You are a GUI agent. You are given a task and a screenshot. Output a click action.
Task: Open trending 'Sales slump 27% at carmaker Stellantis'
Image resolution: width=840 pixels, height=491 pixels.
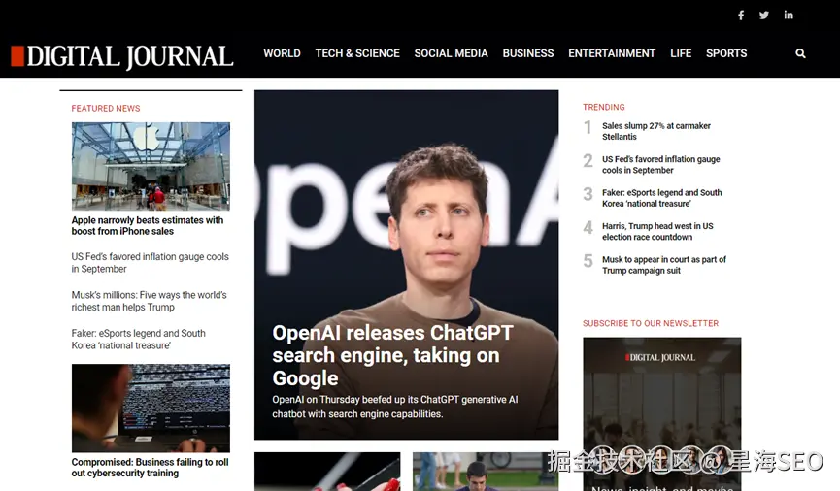[x=656, y=131]
